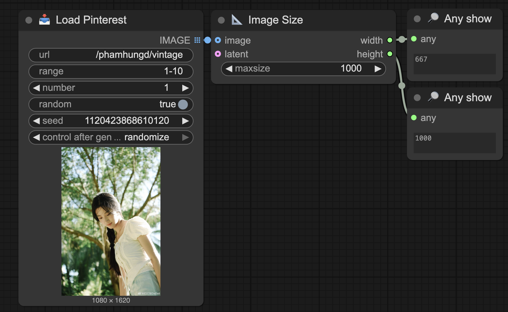Image resolution: width=508 pixels, height=312 pixels.
Task: Click the upper Any show title above 667
Action: pos(468,19)
